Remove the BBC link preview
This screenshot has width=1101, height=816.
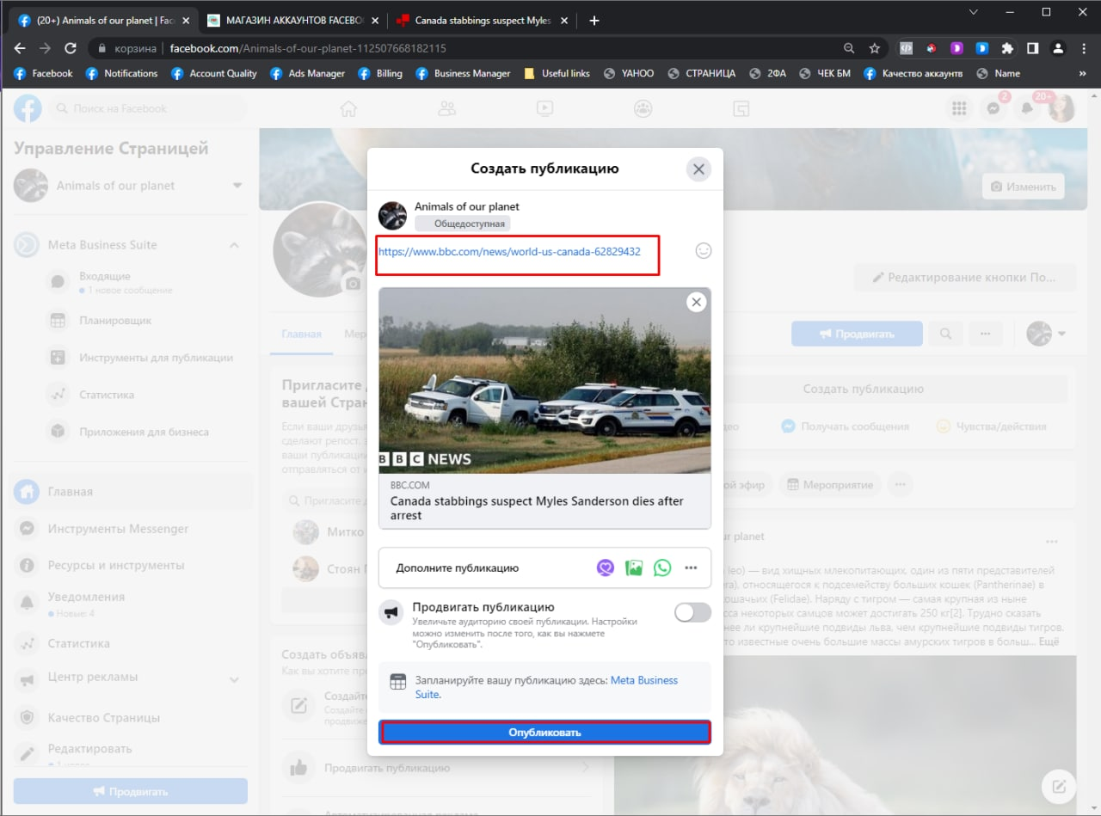pos(697,302)
